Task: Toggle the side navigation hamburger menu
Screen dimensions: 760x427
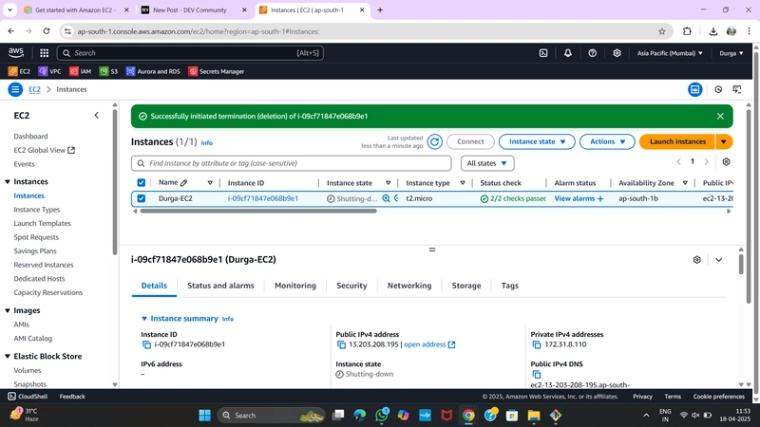Action: coord(15,89)
